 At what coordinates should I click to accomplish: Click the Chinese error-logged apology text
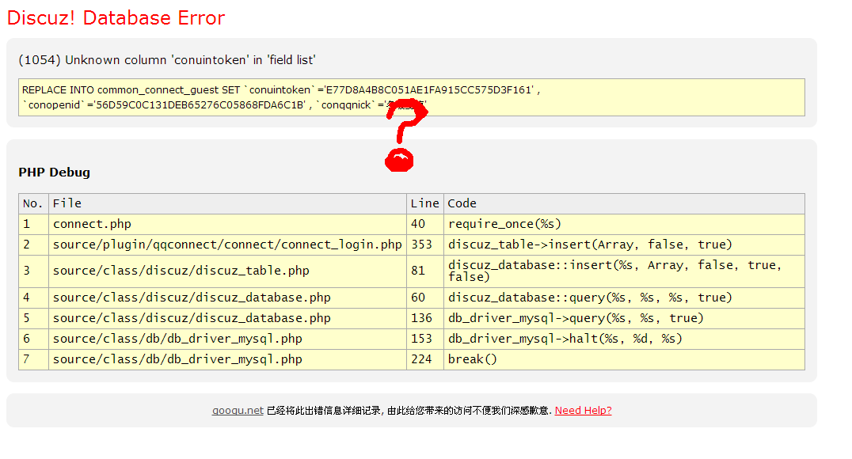(x=409, y=411)
